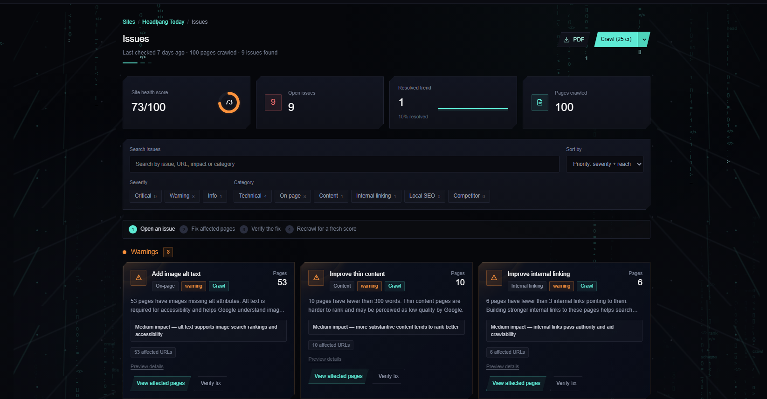This screenshot has width=767, height=399.
Task: Click the 10% resolved label
Action: tap(413, 117)
